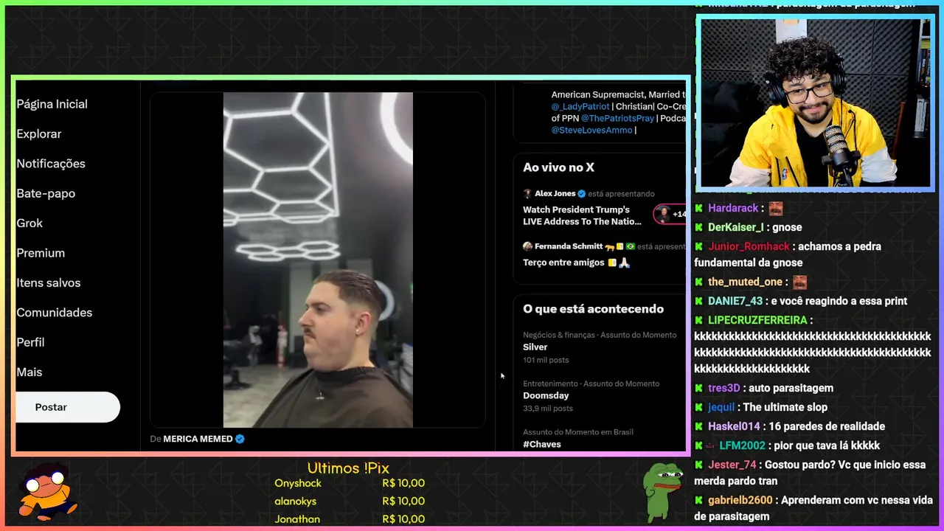
Task: Click 'Ao vivo no X' heading
Action: coord(558,167)
